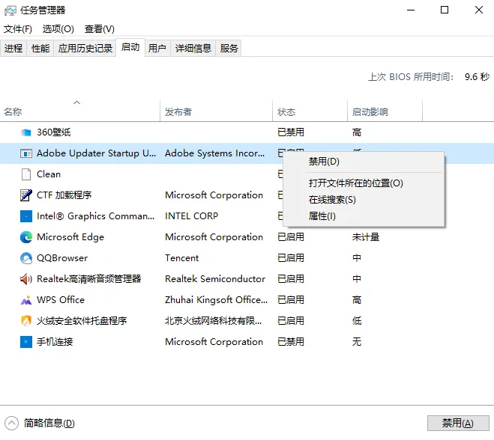Choose 在线搜索(S) in context menu
The image size is (494, 440).
364,200
